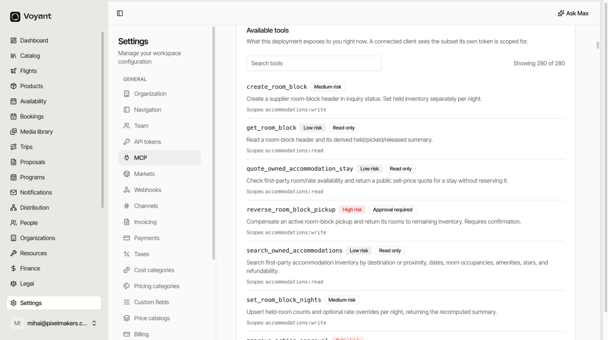The image size is (608, 340).
Task: Click the Flights plane icon
Action: [x=14, y=71]
